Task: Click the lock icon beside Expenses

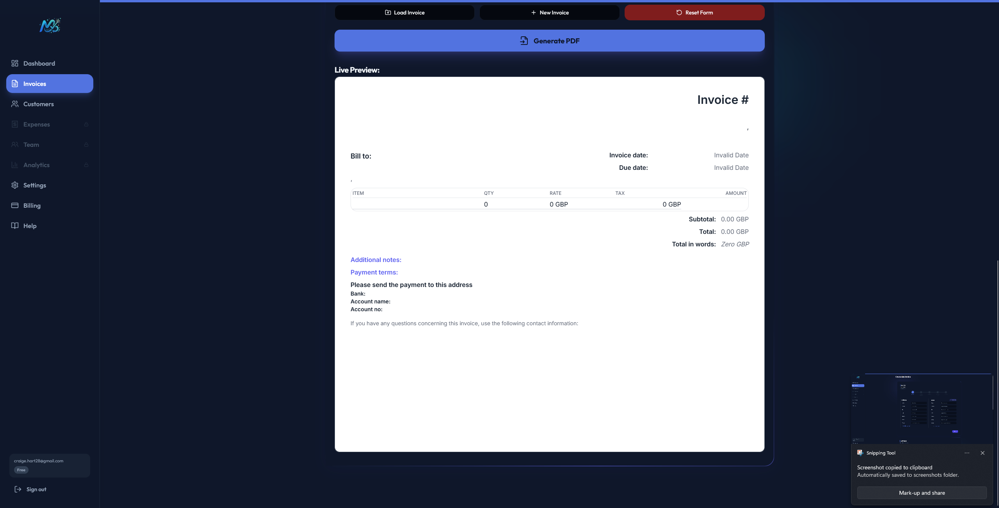Action: click(86, 125)
